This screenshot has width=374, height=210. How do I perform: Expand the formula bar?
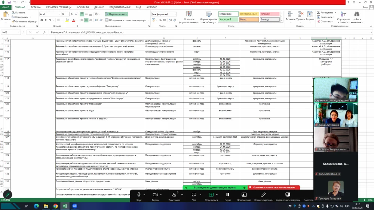click(371, 32)
